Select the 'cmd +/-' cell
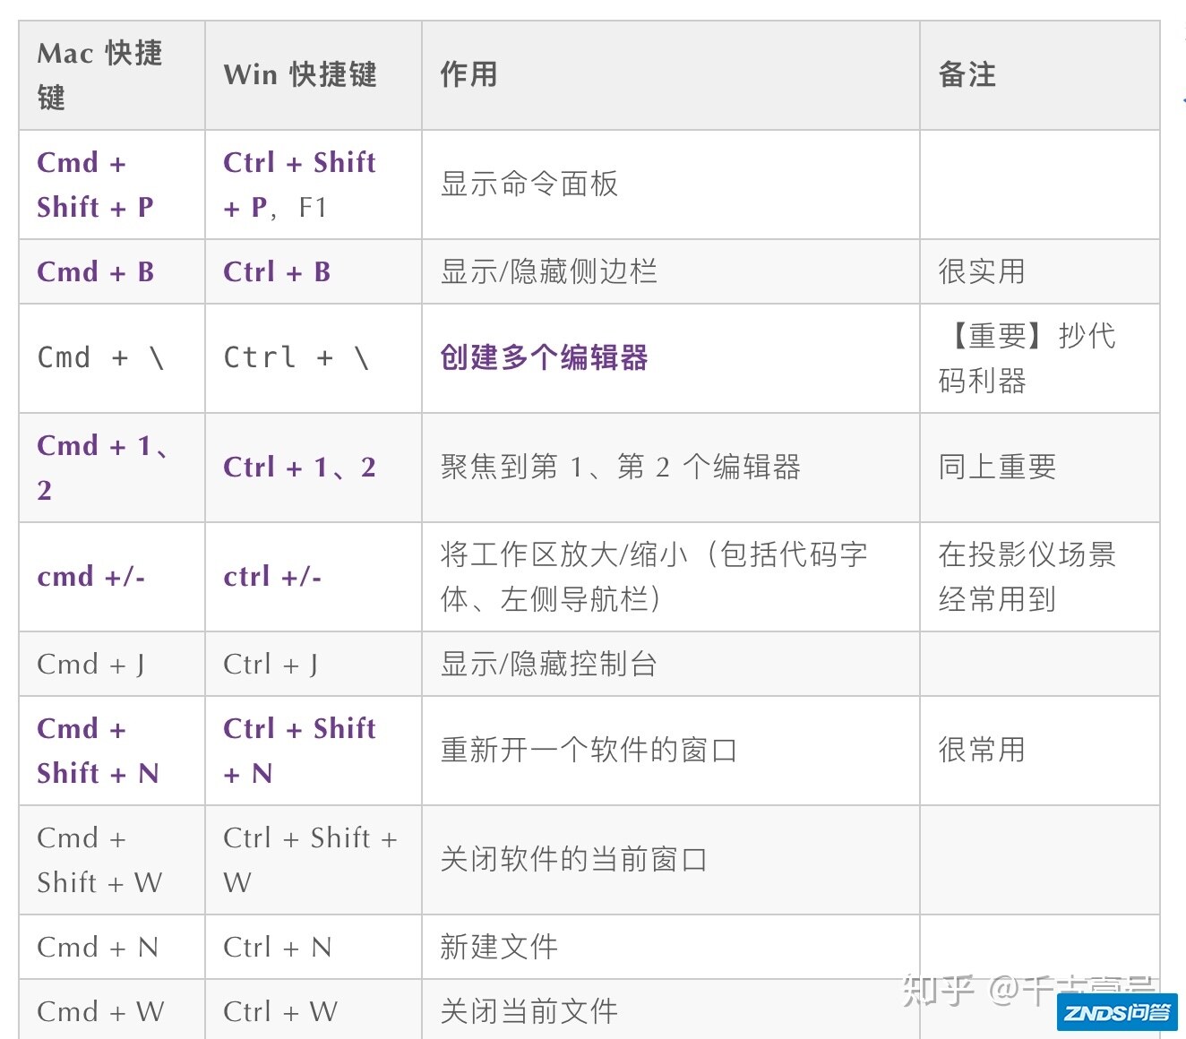The height and width of the screenshot is (1039, 1186). coord(112,577)
